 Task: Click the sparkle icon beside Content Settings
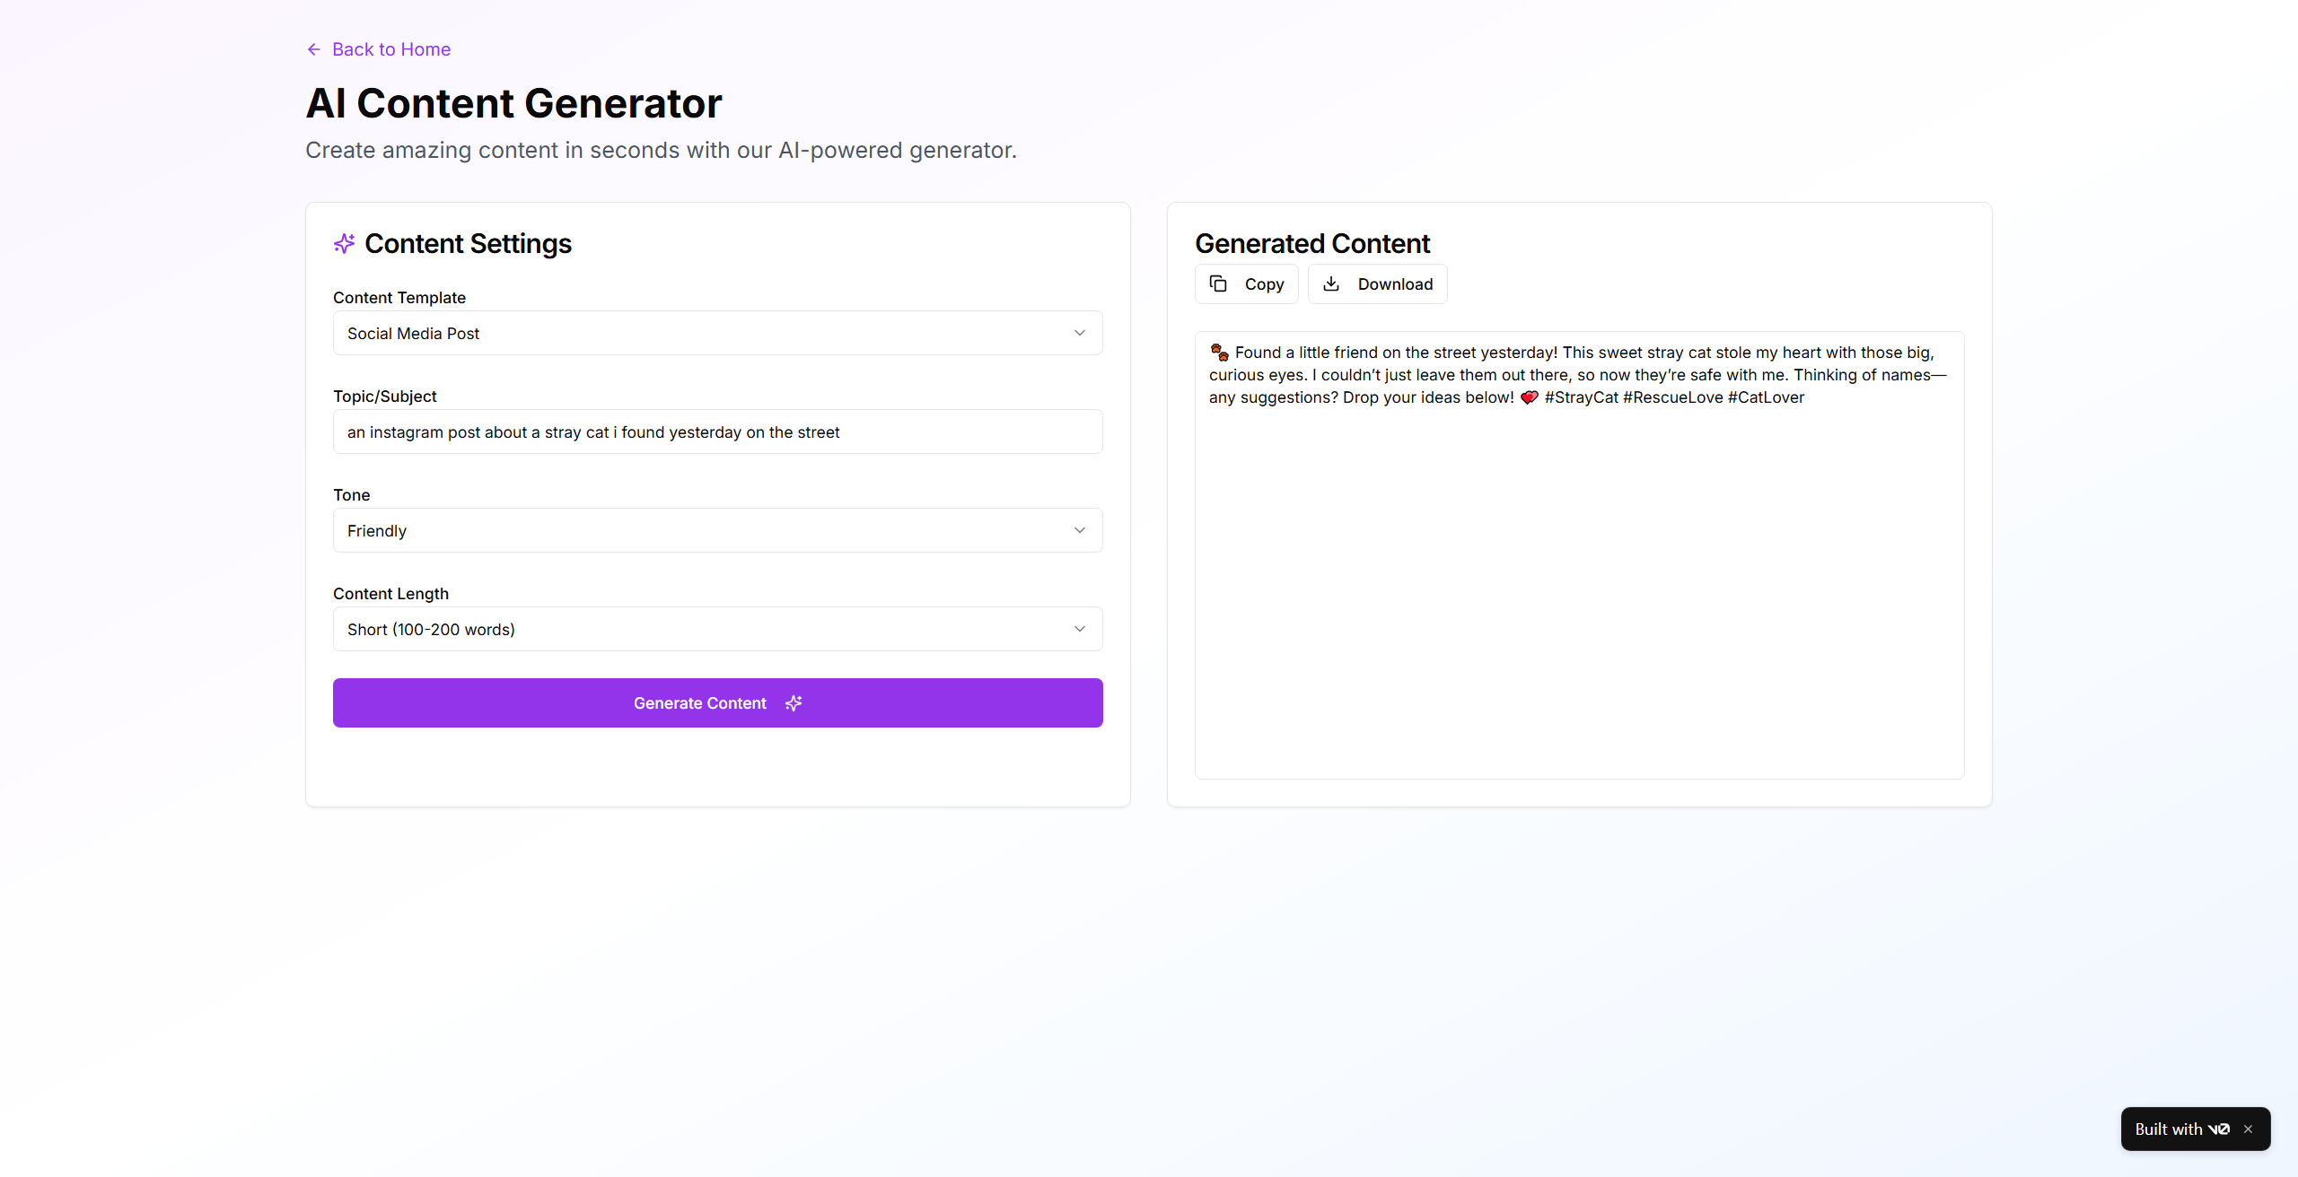(x=345, y=243)
